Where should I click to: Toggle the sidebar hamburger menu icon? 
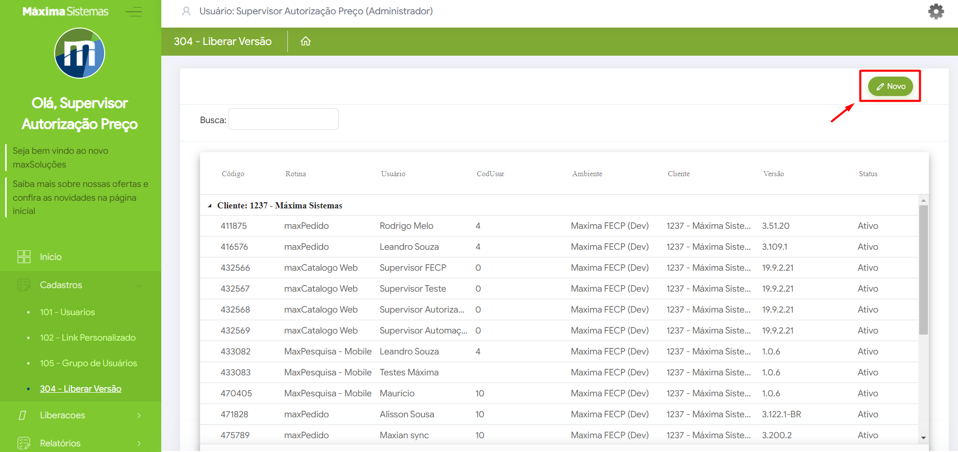[134, 12]
